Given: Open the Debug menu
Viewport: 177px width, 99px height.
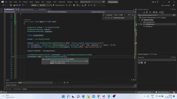Looking at the screenshot, I should click(37, 2).
